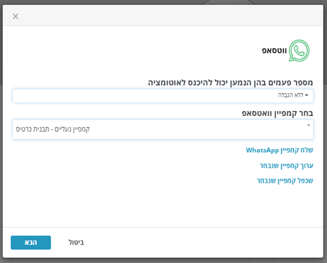Image resolution: width=327 pixels, height=263 pixels.
Task: Click the green WhatsApp logo icon
Action: [299, 51]
